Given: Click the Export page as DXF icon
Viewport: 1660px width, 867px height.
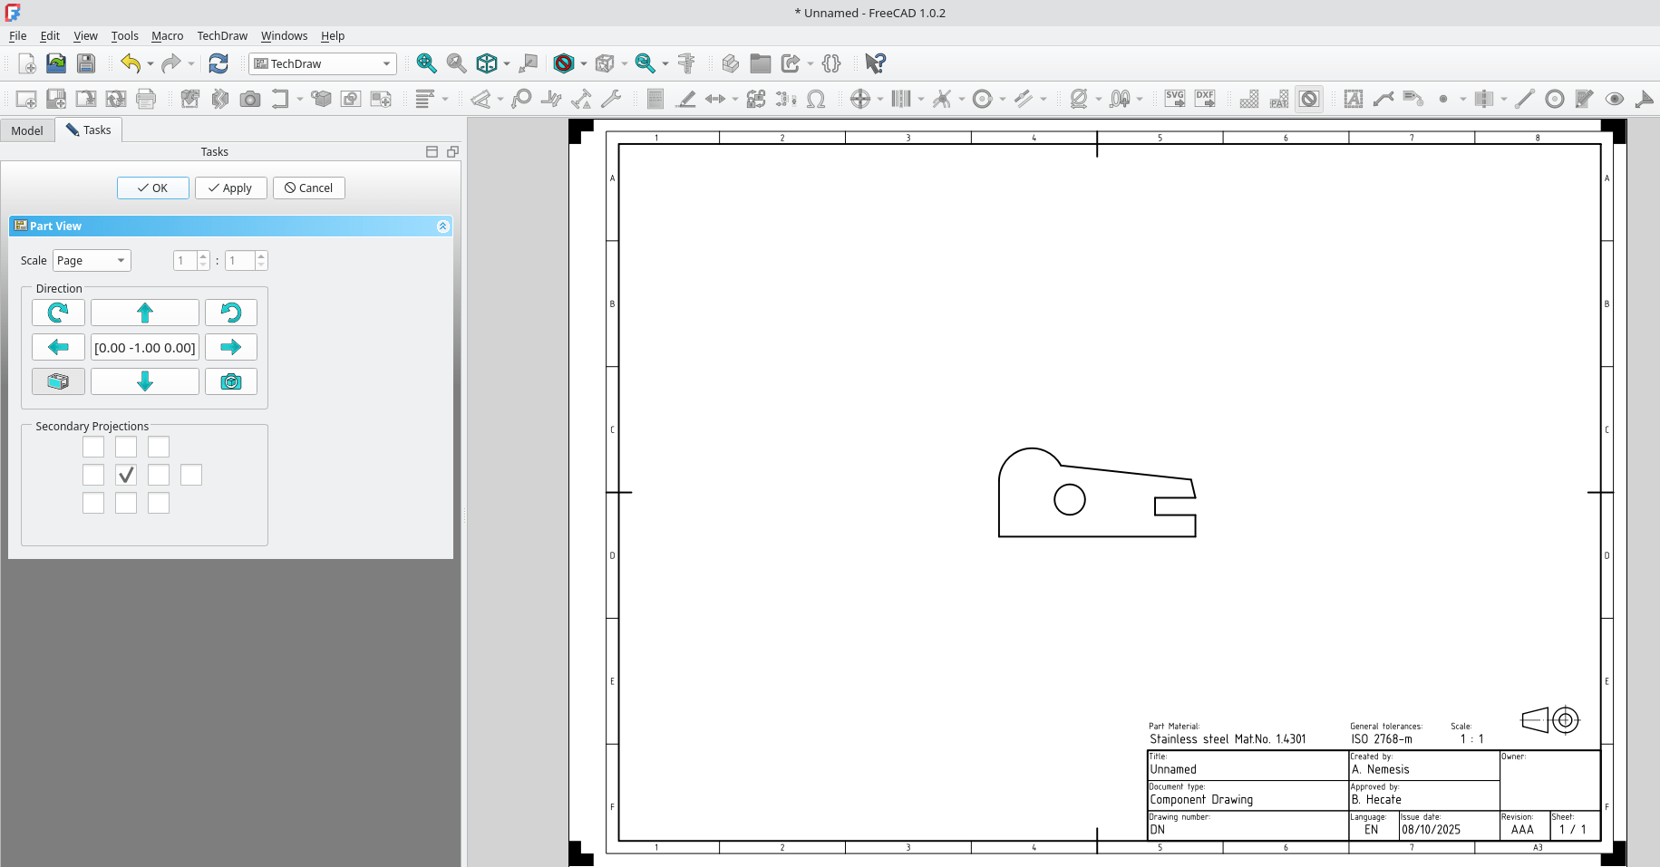Looking at the screenshot, I should [1205, 99].
